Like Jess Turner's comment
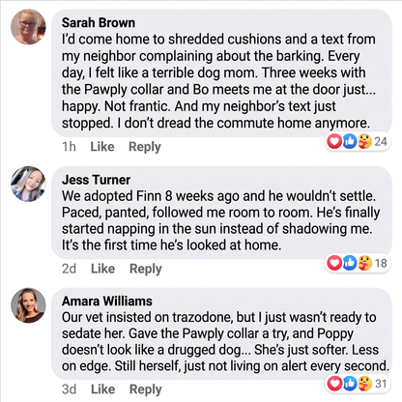402x402 pixels. tap(102, 269)
